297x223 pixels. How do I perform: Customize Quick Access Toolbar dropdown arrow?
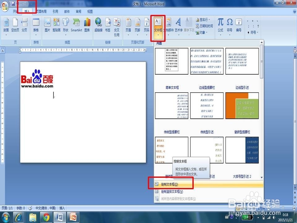pyautogui.click(x=31, y=4)
